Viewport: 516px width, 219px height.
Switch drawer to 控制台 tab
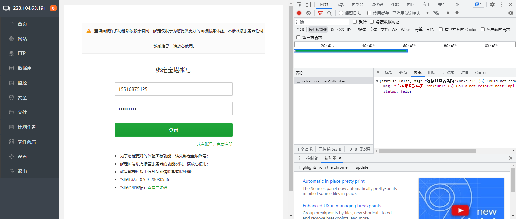(312, 158)
